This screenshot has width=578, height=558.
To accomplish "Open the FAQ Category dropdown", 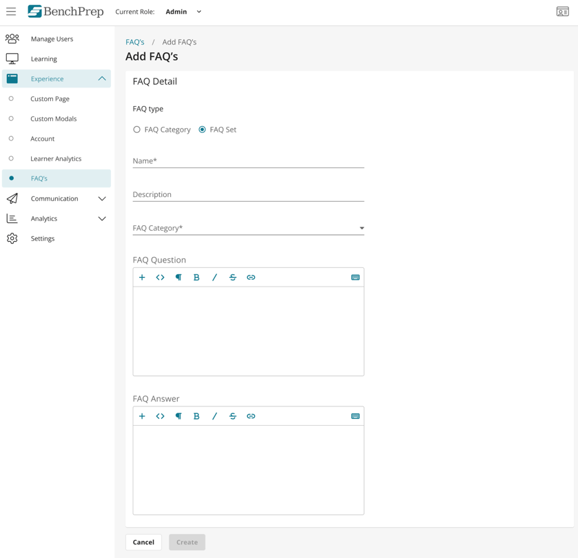I will click(x=248, y=228).
